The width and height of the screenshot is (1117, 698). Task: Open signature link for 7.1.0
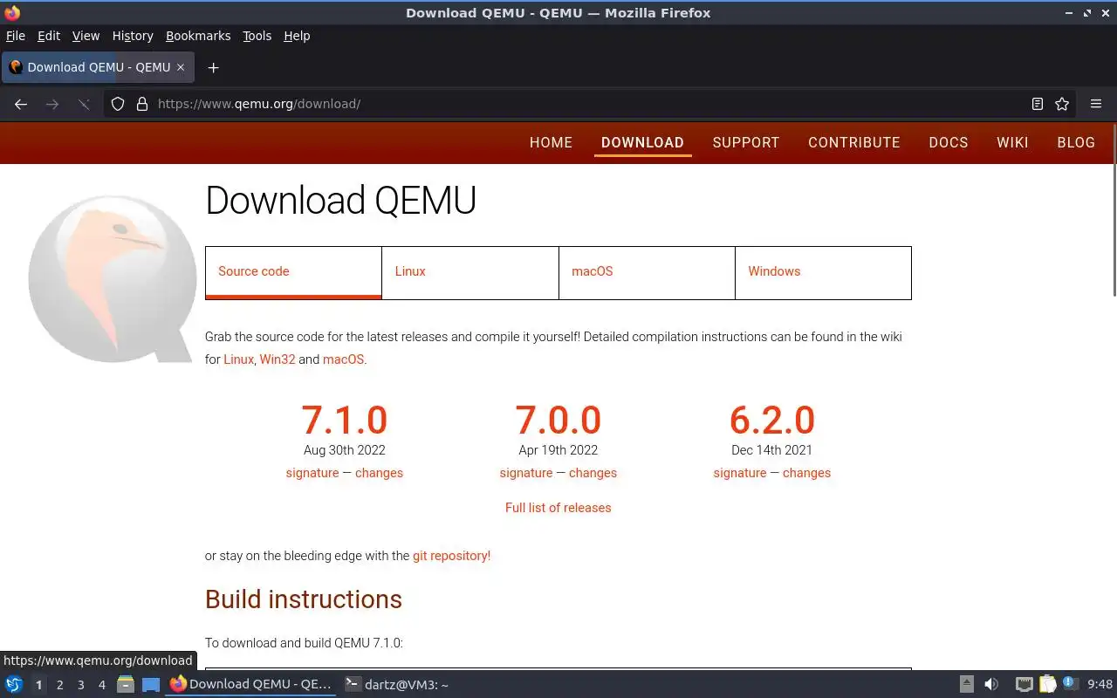tap(312, 473)
